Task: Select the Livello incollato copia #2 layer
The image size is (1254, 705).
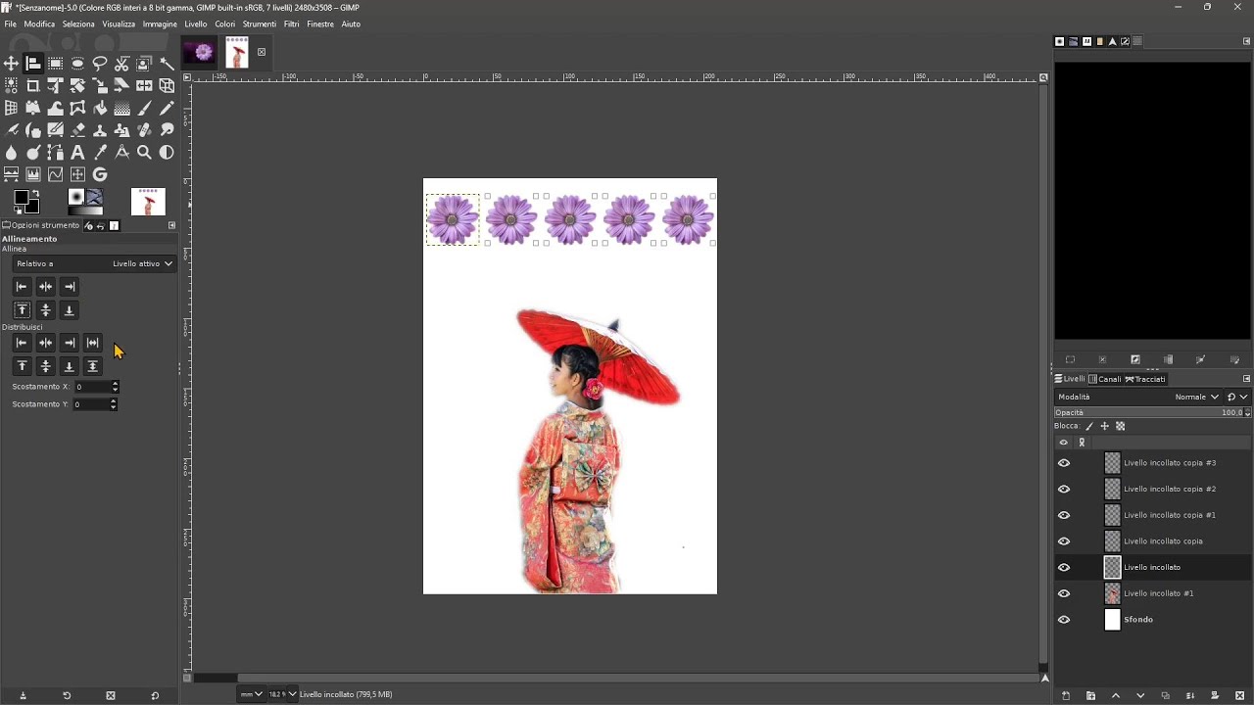Action: click(x=1169, y=489)
